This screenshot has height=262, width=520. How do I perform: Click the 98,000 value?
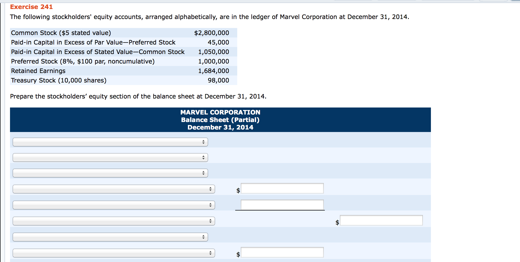point(218,80)
